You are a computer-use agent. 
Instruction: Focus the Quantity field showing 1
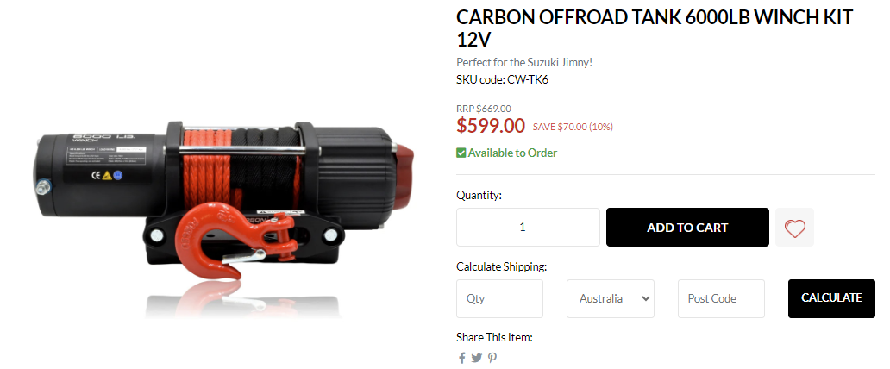pyautogui.click(x=528, y=228)
